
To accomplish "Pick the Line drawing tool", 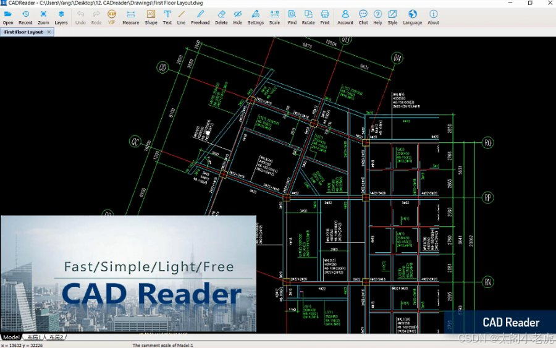I will (x=181, y=17).
